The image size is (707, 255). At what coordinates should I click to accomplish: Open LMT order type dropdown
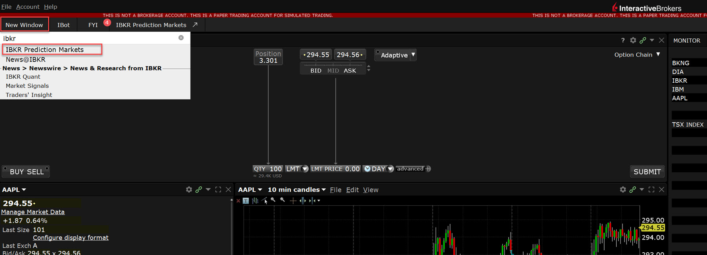(305, 169)
